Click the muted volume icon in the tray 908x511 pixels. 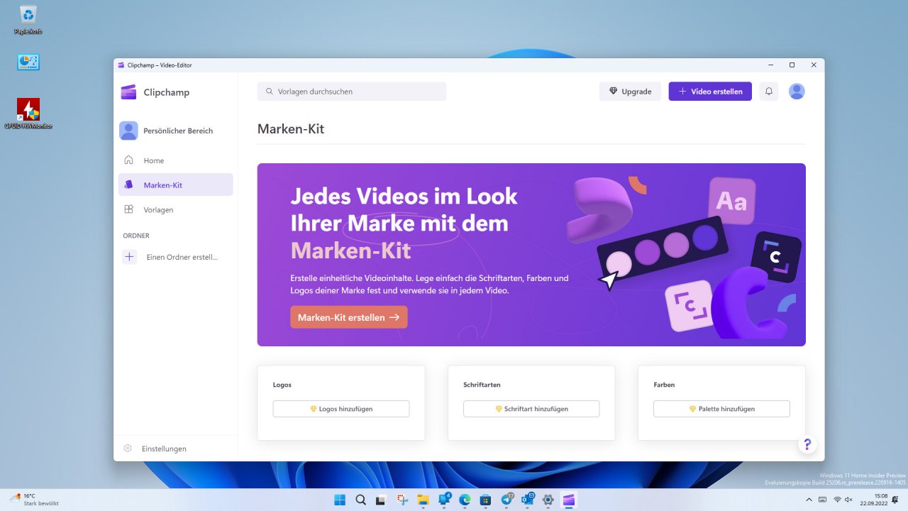(x=848, y=500)
